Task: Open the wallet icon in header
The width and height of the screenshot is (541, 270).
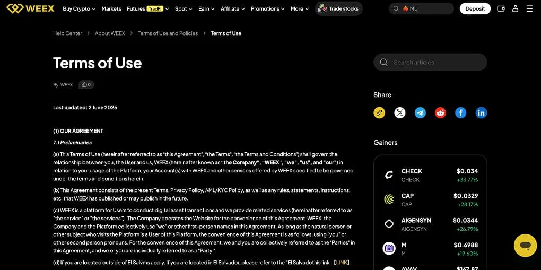Action: click(501, 8)
